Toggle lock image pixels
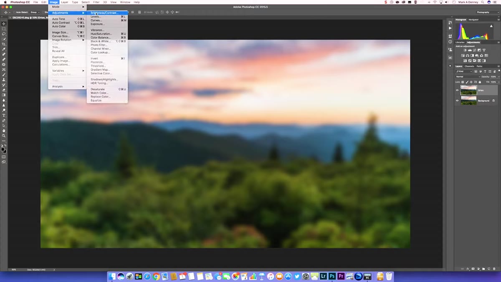The height and width of the screenshot is (282, 501). (467, 82)
